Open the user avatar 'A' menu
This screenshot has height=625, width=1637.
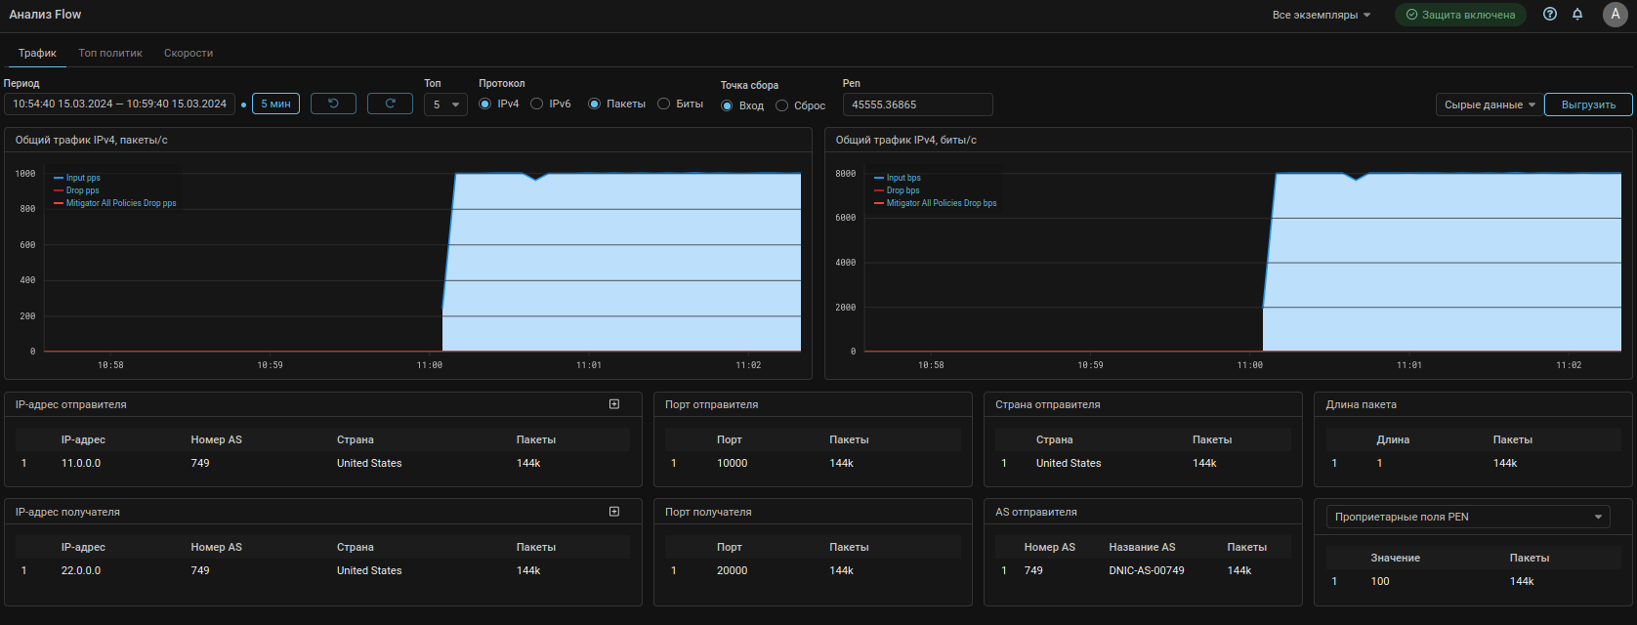pyautogui.click(x=1615, y=15)
